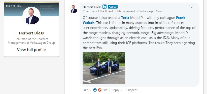The width and height of the screenshot is (207, 94).
Task: Click Reply under the comment
Action: [x=115, y=90]
